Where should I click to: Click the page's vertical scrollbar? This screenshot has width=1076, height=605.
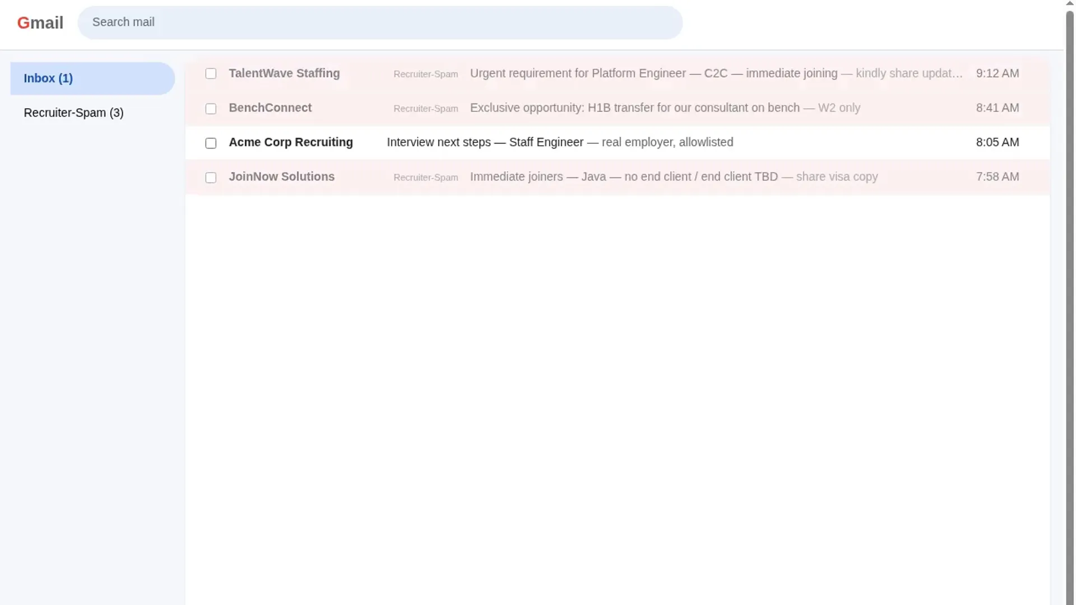1069,307
